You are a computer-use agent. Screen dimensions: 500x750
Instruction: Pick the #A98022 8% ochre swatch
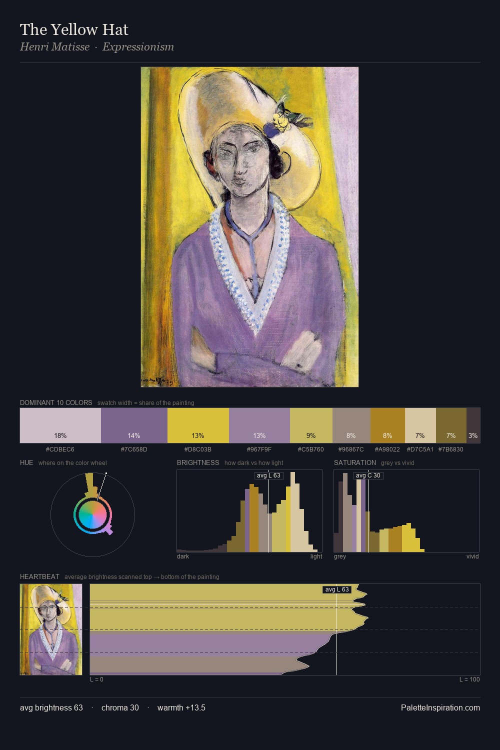pos(387,425)
